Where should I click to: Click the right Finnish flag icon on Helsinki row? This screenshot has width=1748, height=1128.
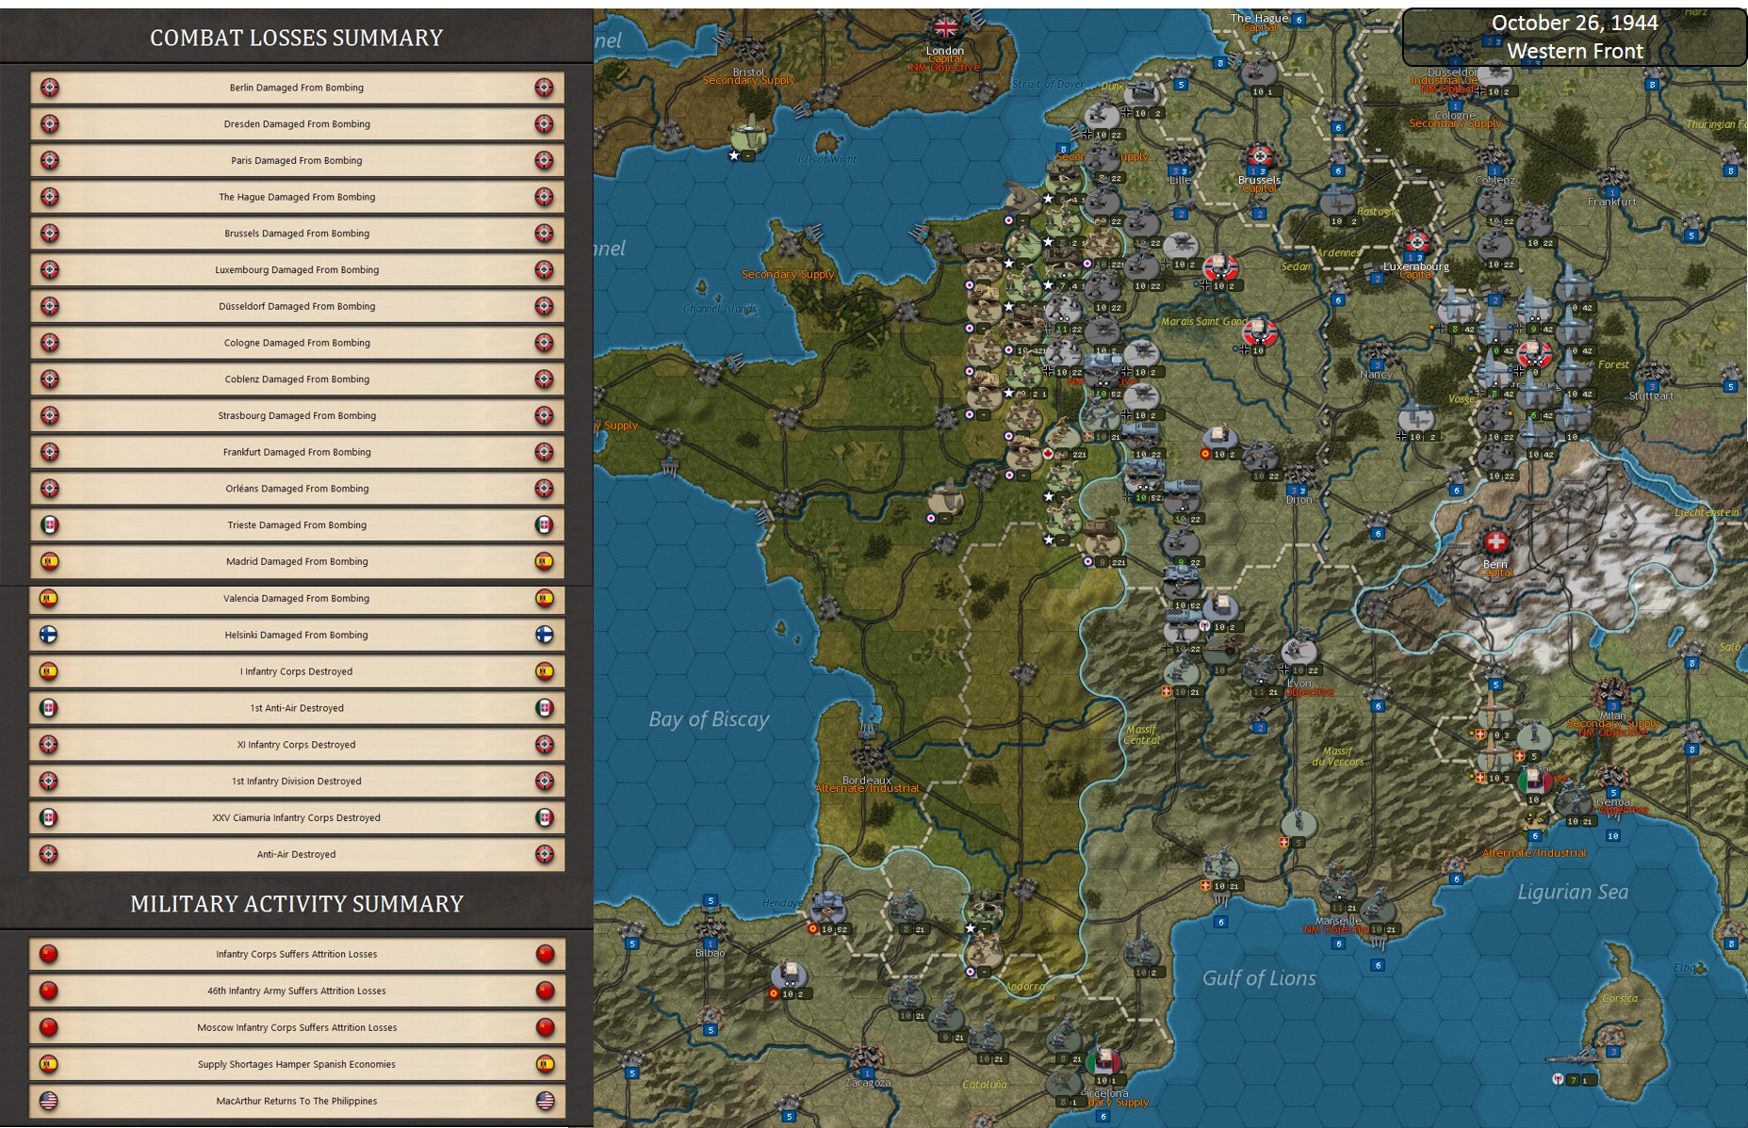click(545, 635)
